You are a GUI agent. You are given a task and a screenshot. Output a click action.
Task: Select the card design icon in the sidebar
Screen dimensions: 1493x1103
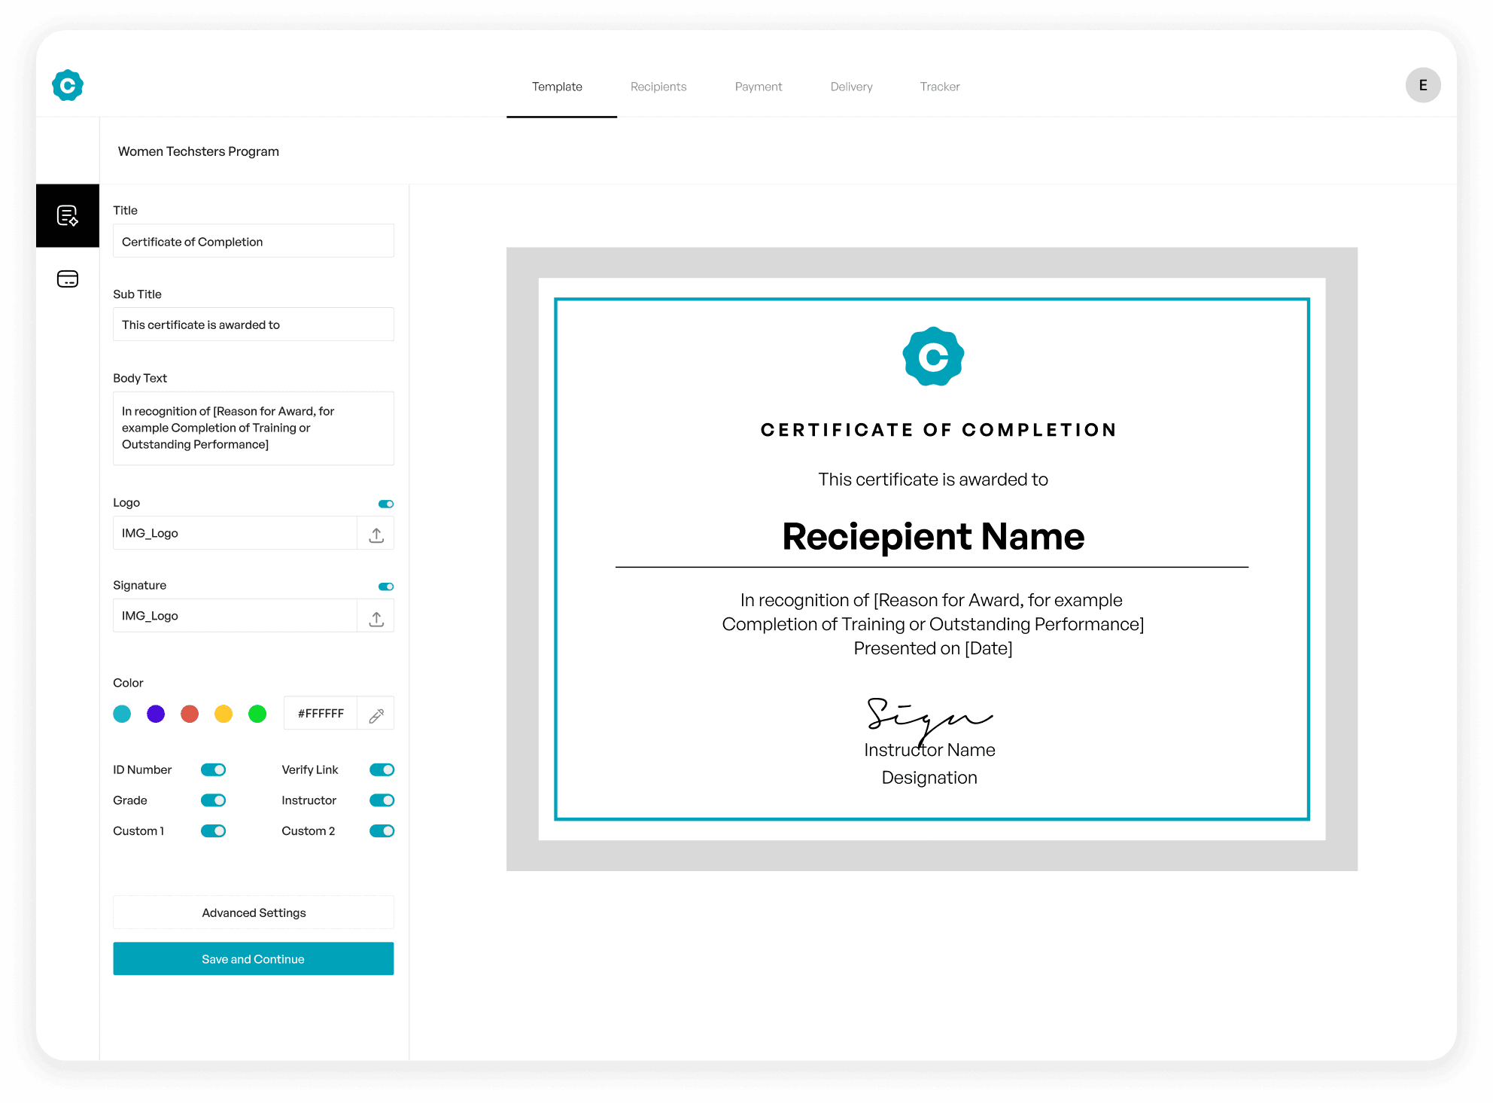pyautogui.click(x=68, y=279)
